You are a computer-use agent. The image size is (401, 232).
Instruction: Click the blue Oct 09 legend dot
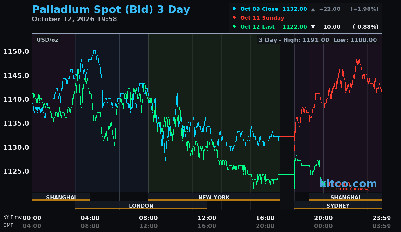[x=234, y=9]
